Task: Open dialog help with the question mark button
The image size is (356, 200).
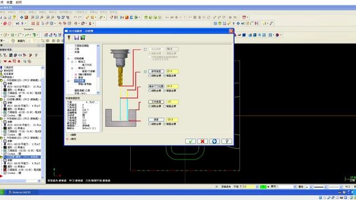Action: 226,141
